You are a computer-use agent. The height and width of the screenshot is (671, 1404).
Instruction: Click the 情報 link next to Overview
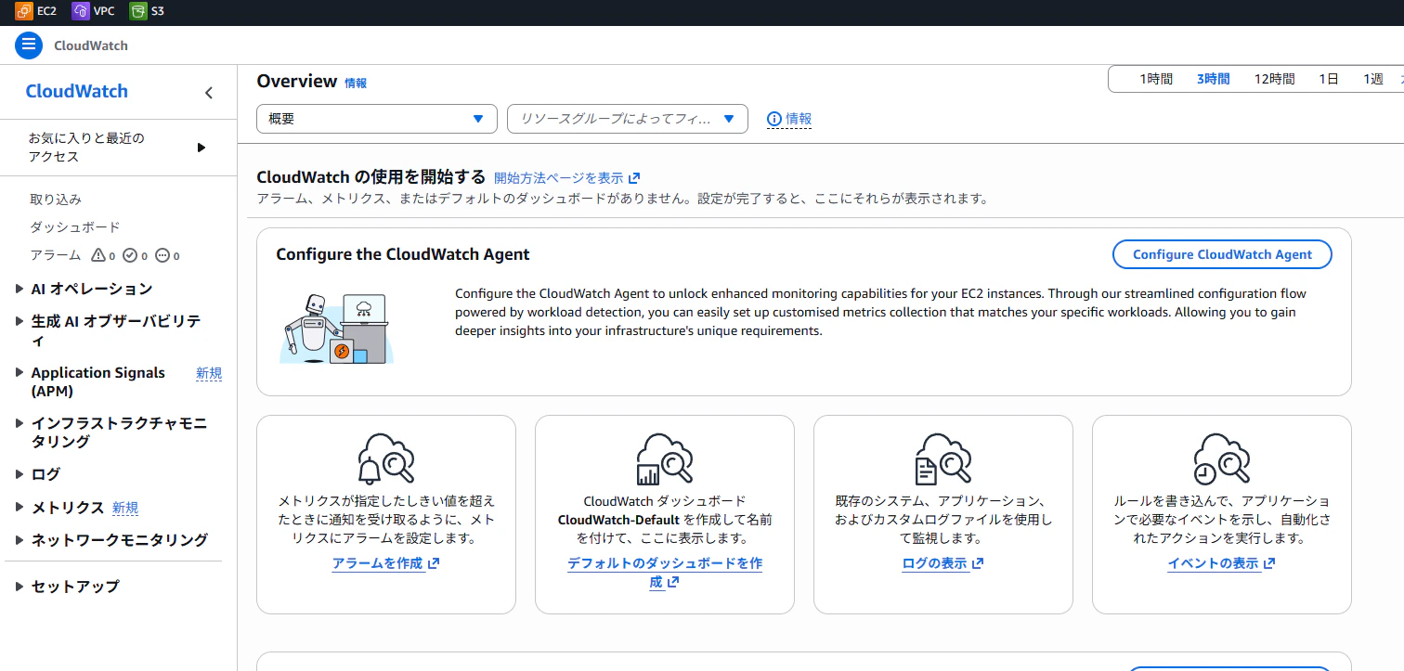356,83
